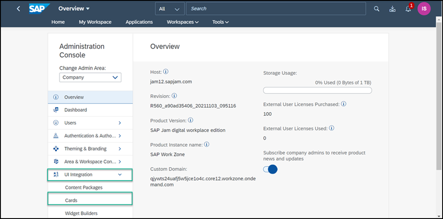Expand Authentication & Authorization chevron

coord(120,136)
